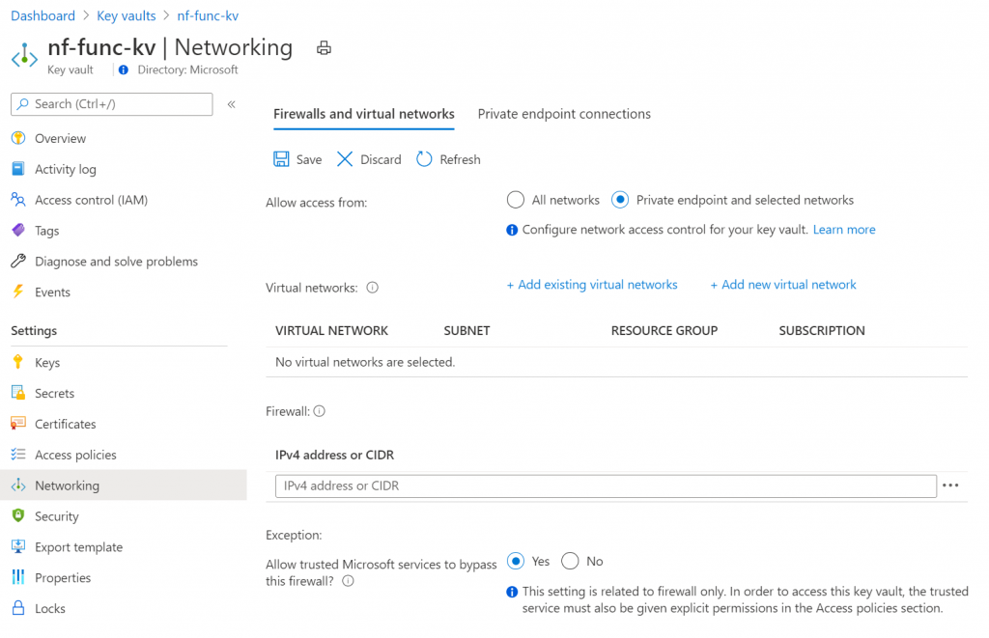This screenshot has height=638, width=989.
Task: Open the ellipsis menu beside IPv4 input
Action: [950, 485]
